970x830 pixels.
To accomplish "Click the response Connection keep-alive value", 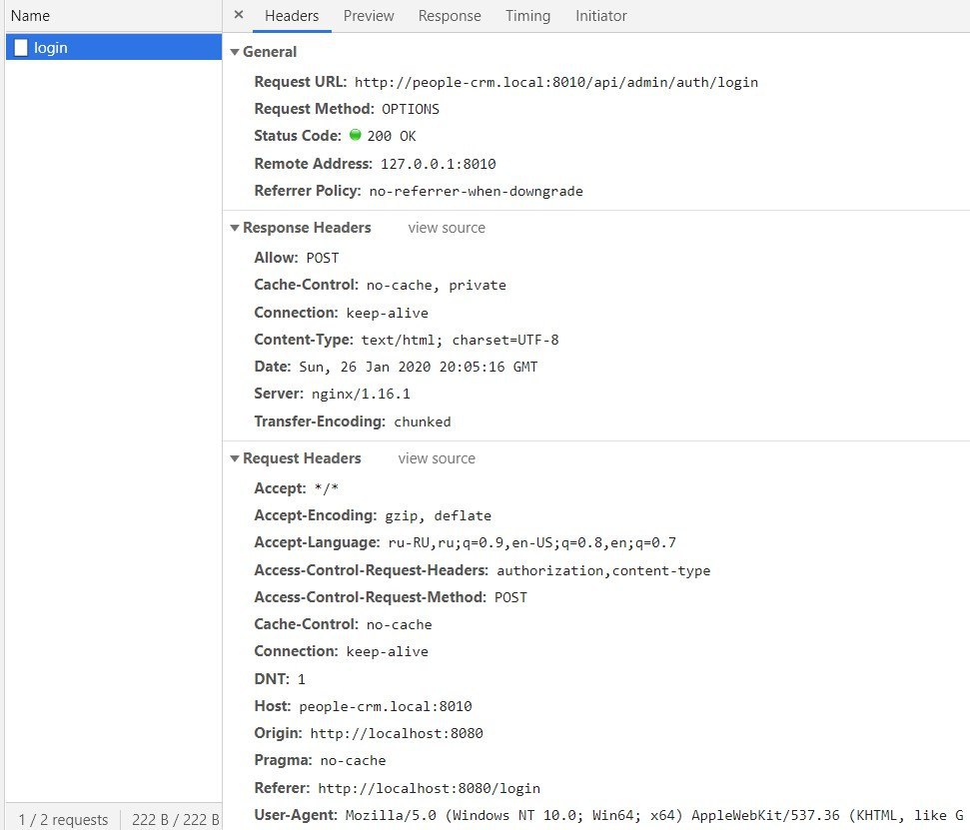I will [x=388, y=313].
